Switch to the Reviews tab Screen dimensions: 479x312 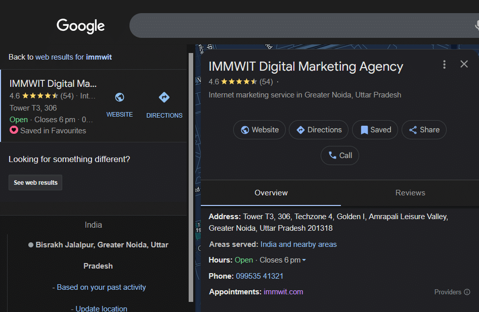point(410,193)
